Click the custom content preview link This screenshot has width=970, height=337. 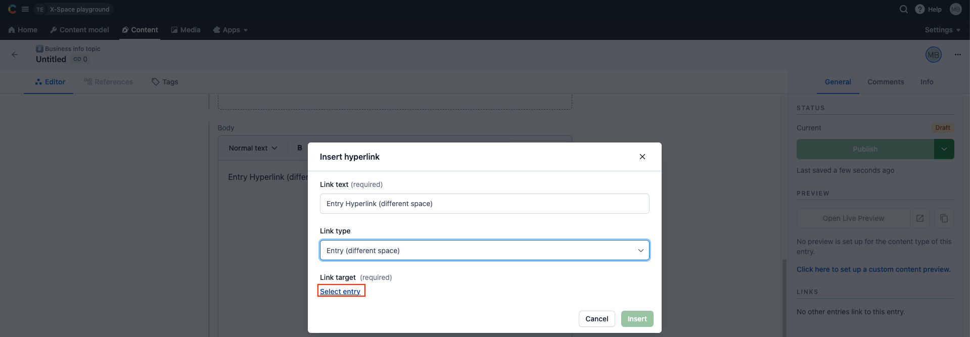873,269
